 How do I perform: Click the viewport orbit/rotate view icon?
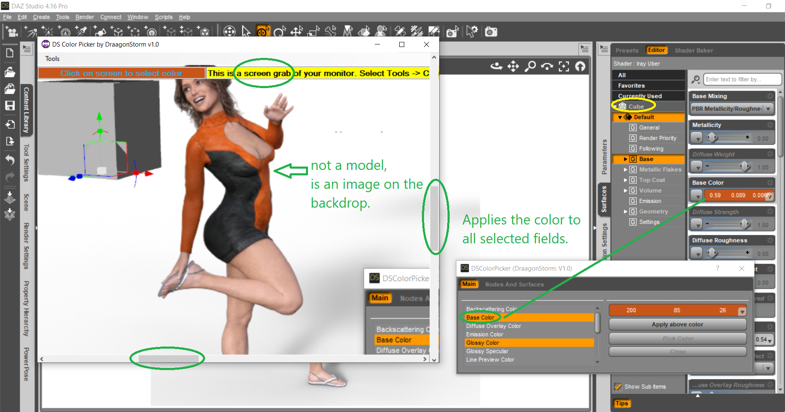[496, 66]
